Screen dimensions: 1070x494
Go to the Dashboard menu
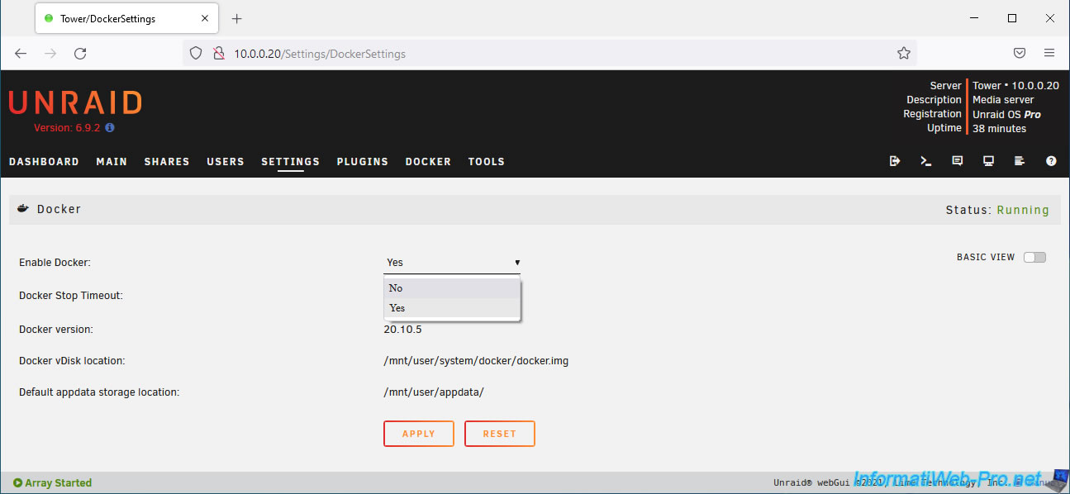pos(44,162)
